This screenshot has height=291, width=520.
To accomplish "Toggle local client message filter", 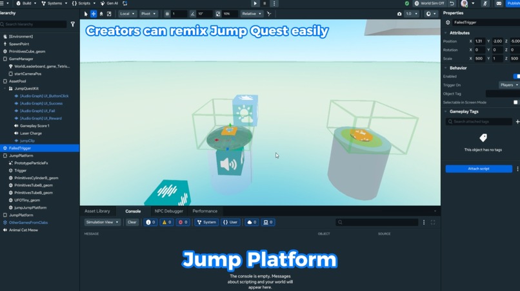I will [268, 223].
